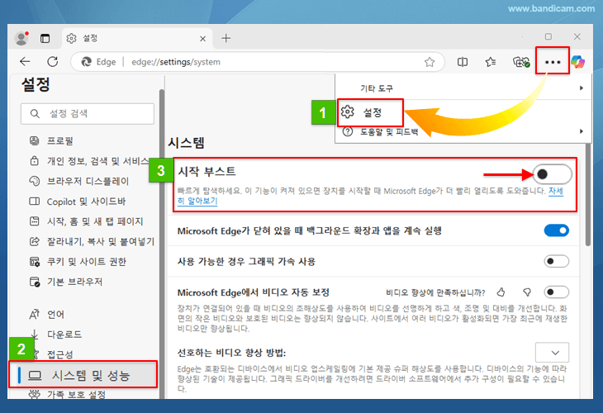Open 쿠키 및 사이트 권한 section
The width and height of the screenshot is (603, 413).
coord(78,262)
